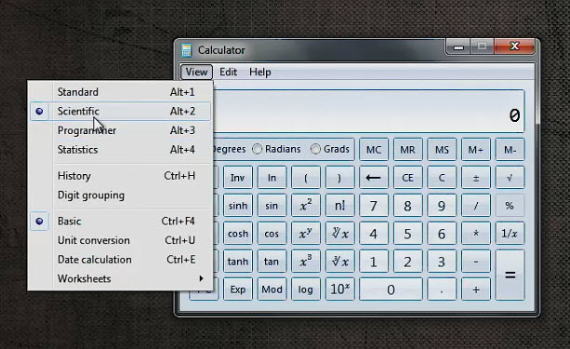
Task: Click the backspace arrow button
Action: pos(374,178)
